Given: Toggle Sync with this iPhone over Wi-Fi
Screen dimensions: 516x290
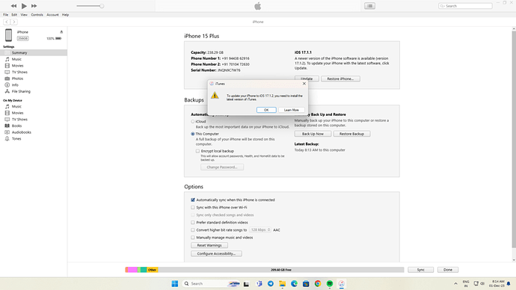Looking at the screenshot, I should (x=193, y=208).
